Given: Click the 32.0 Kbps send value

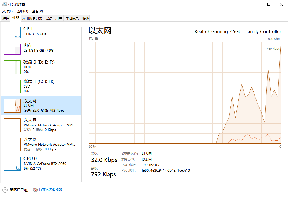Looking at the screenshot, I should pos(104,160).
